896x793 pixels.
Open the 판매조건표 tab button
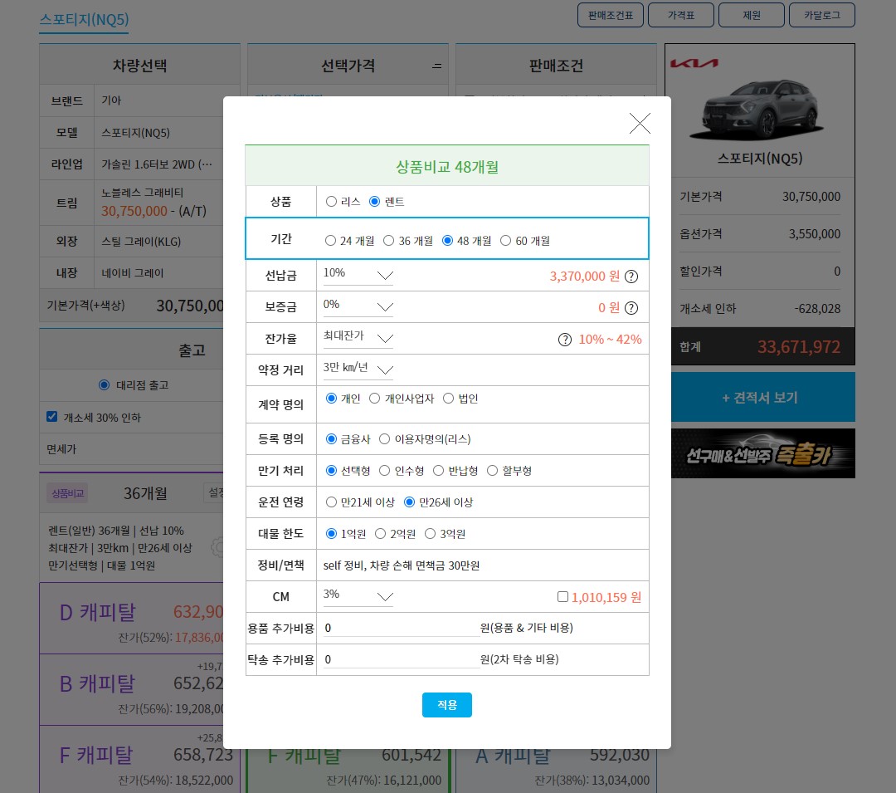(x=611, y=16)
